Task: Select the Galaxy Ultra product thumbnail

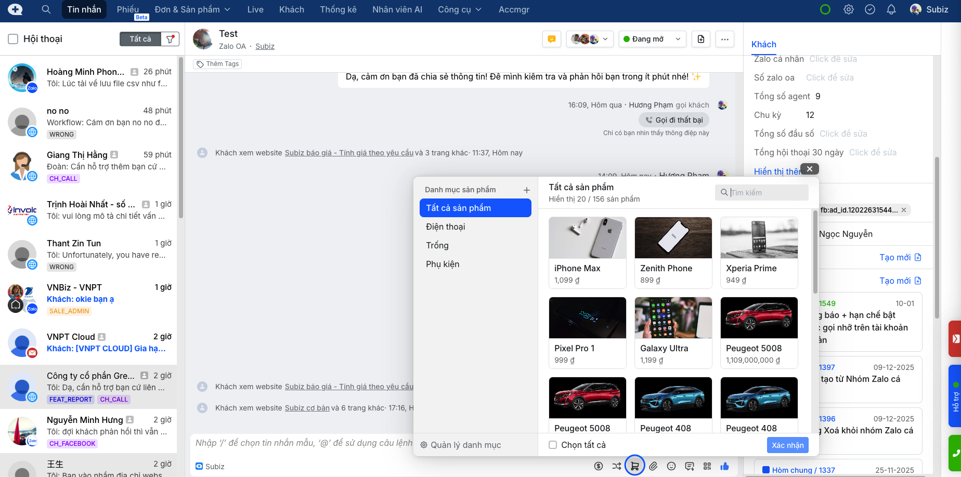Action: 673,318
